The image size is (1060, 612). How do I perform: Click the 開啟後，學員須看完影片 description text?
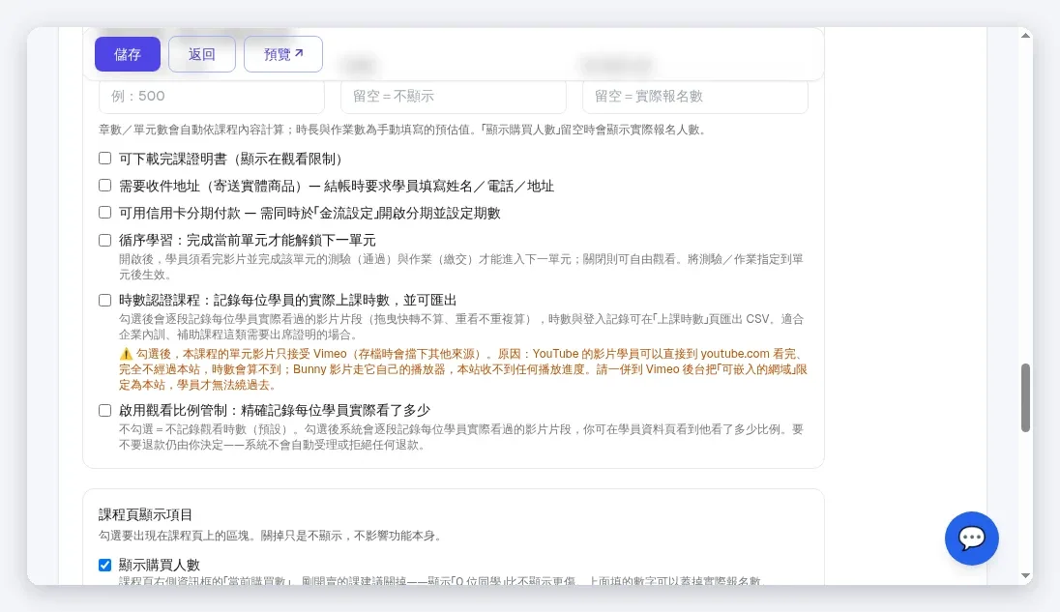pyautogui.click(x=461, y=267)
